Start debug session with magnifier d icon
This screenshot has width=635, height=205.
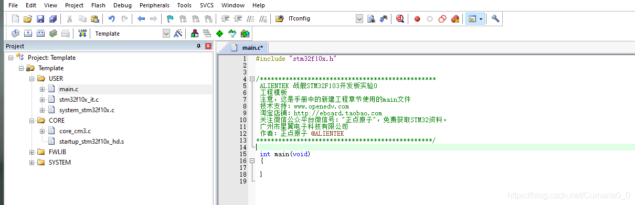pyautogui.click(x=400, y=19)
